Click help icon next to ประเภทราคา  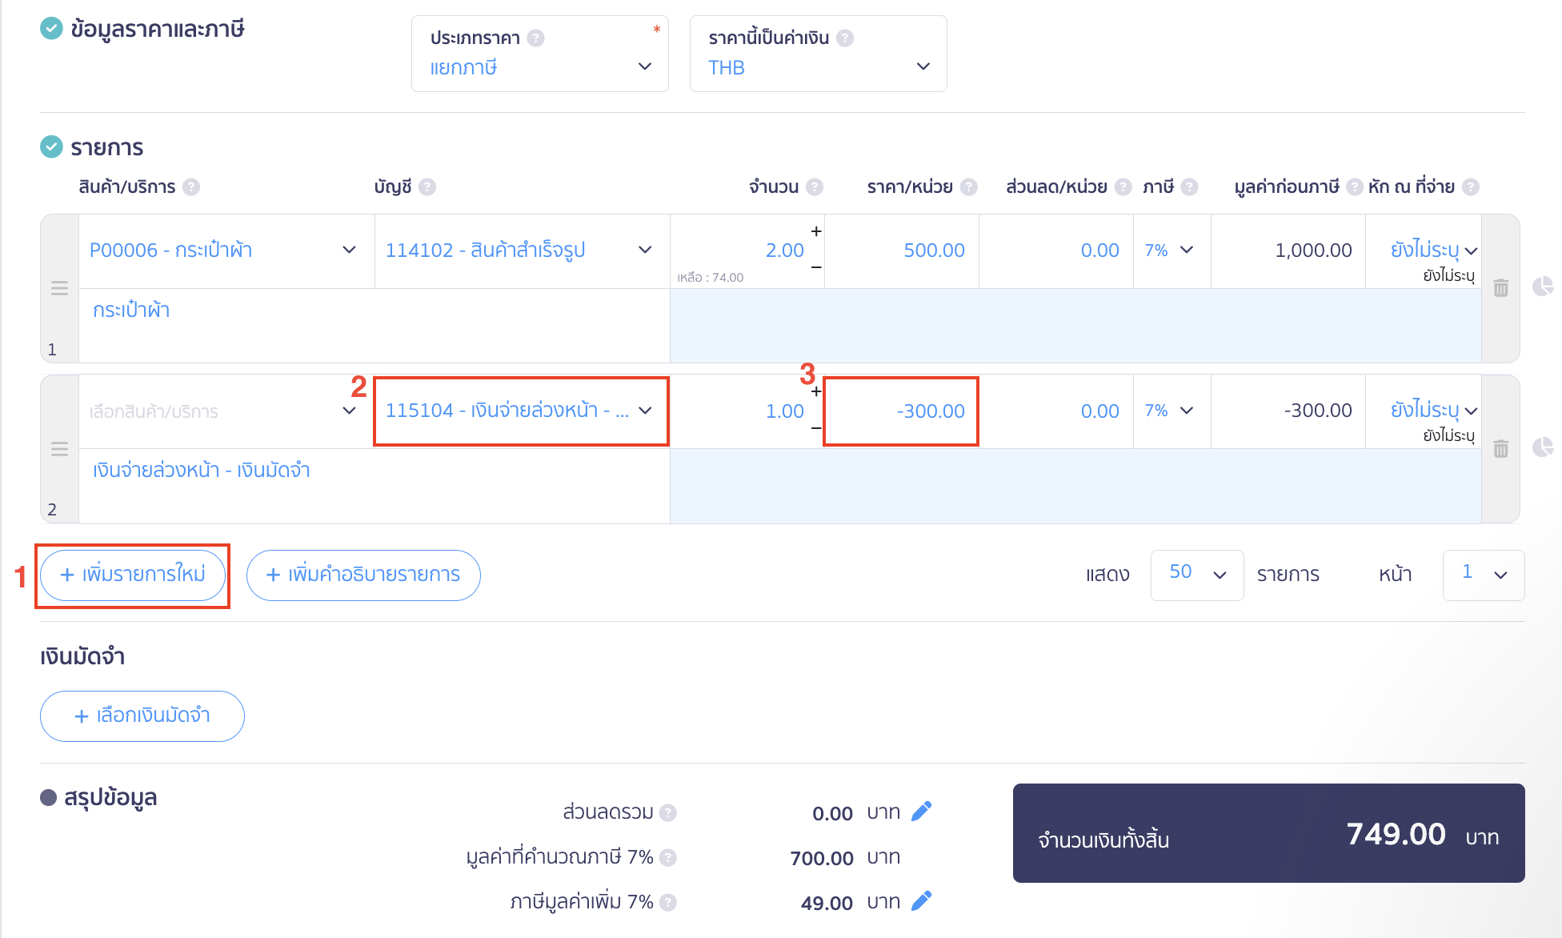coord(536,38)
